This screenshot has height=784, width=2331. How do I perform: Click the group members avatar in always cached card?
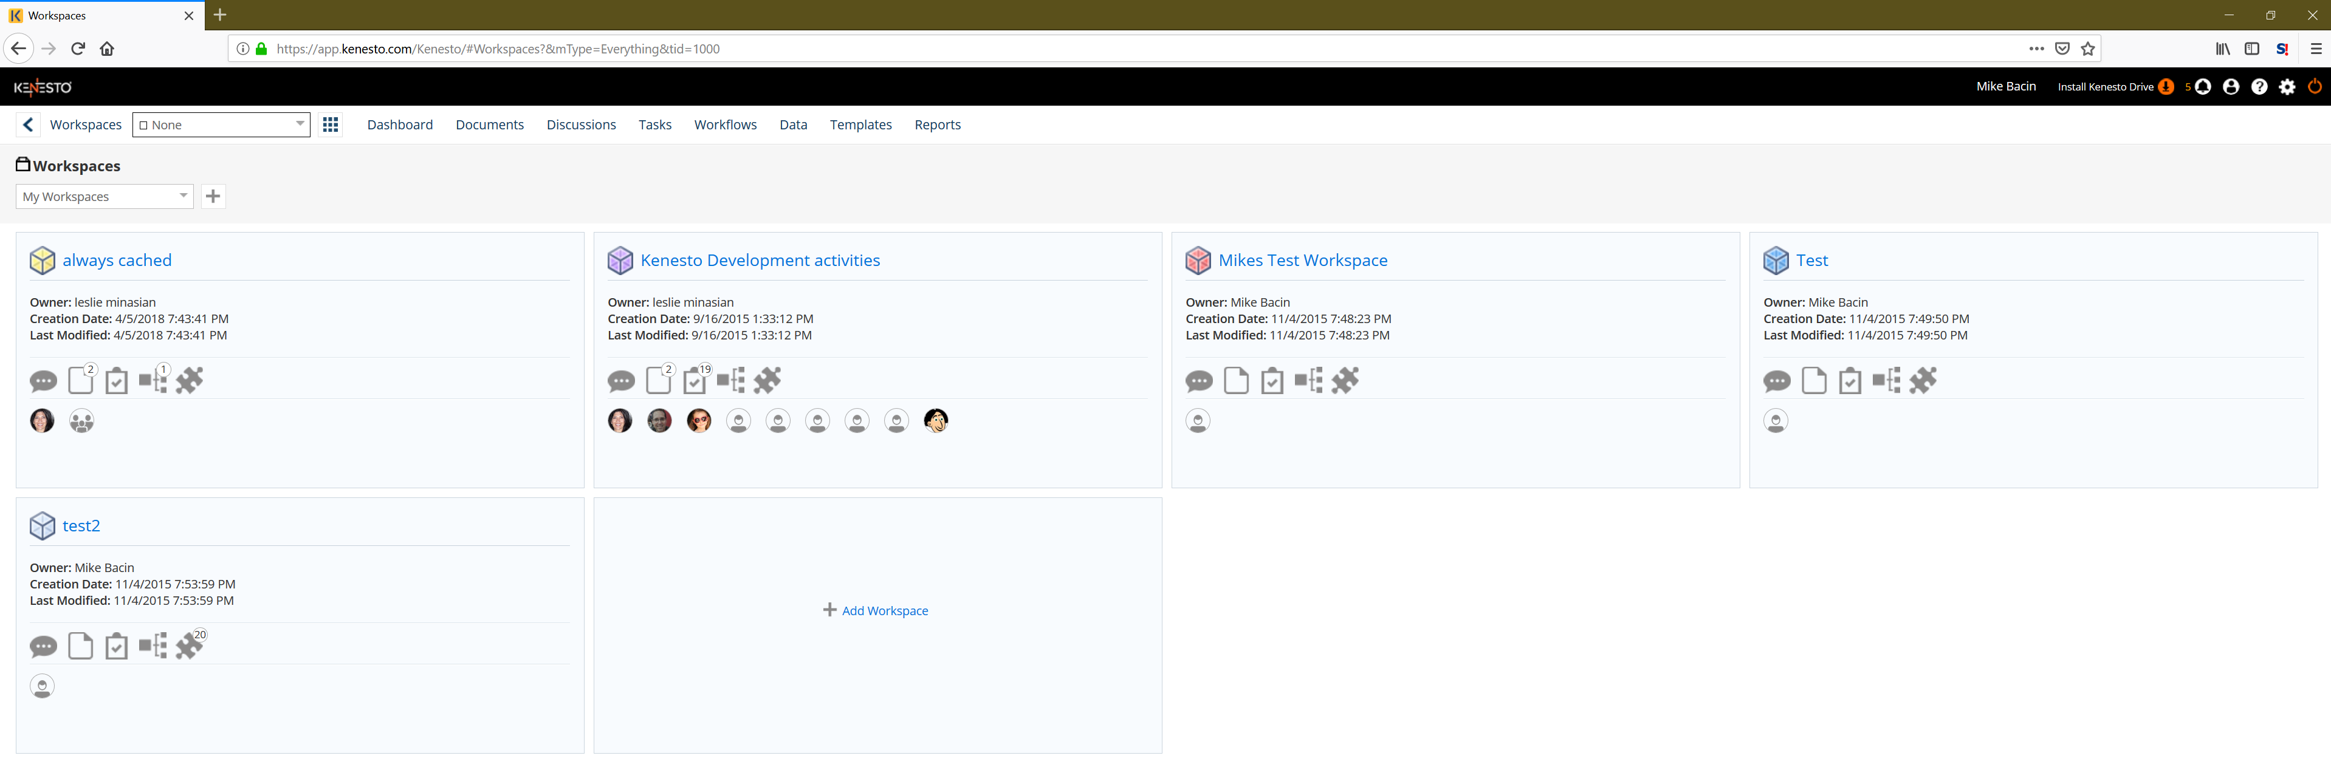coord(81,420)
